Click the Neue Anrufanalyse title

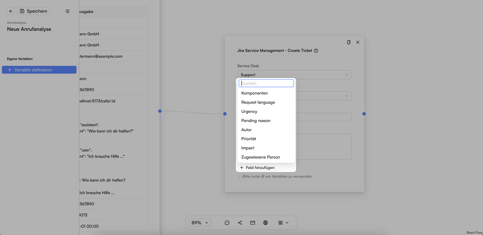29,29
